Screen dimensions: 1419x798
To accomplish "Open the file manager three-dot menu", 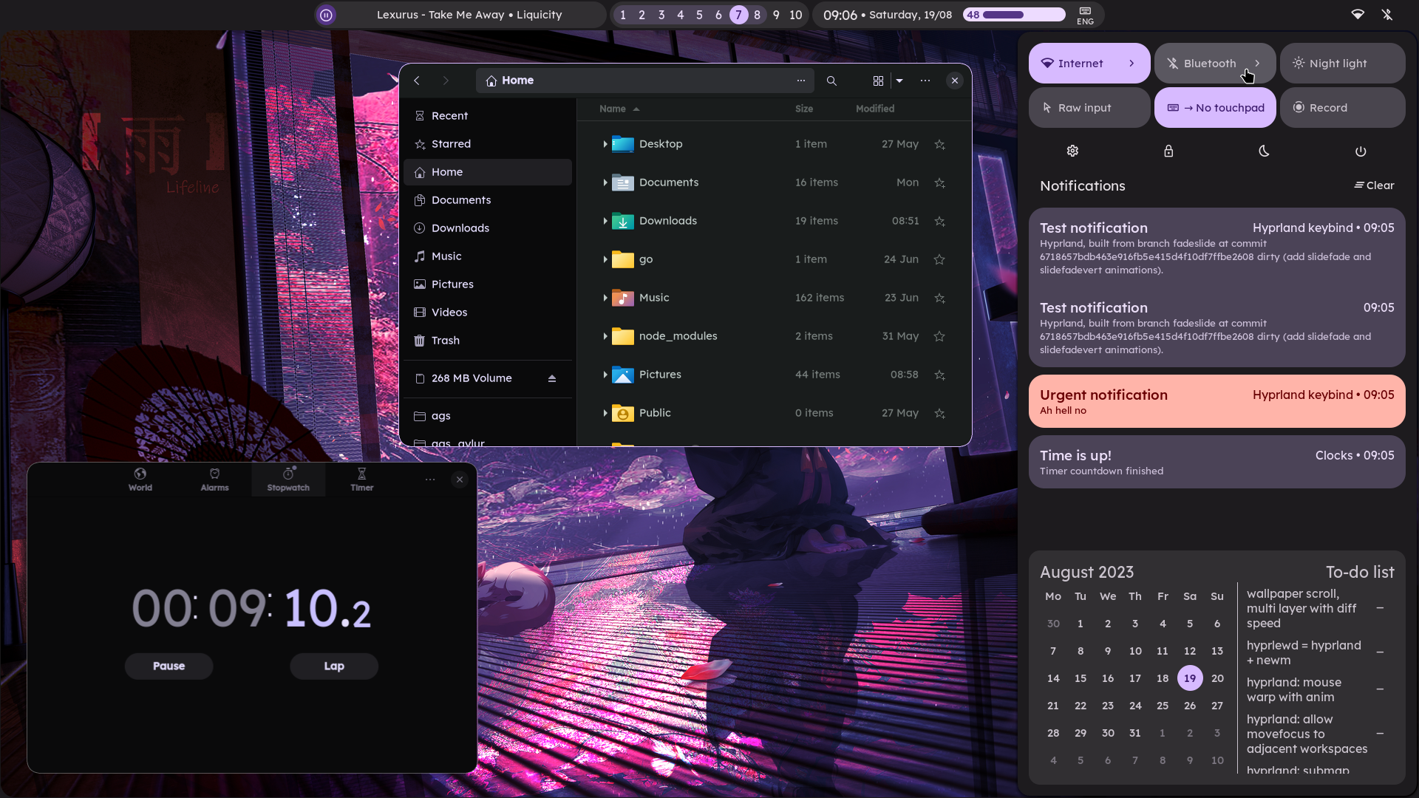I will click(925, 81).
